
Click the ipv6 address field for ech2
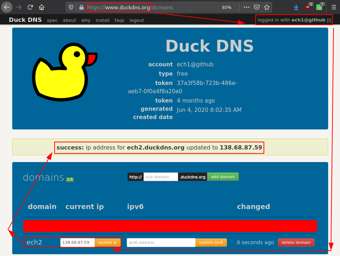[x=161, y=242]
